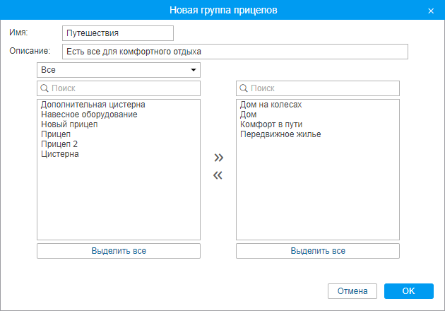Screen dimensions: 445x311
Task: Select "Навесное оборудование" list item
Action: coord(89,115)
